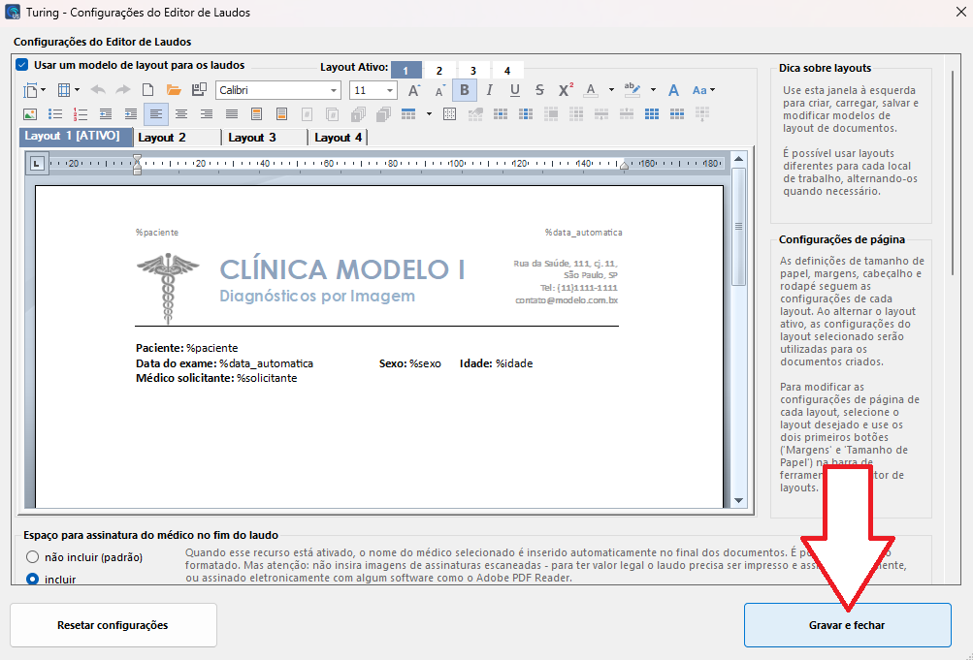The width and height of the screenshot is (973, 660).
Task: Select the 'incluir' radio option
Action: point(33,580)
